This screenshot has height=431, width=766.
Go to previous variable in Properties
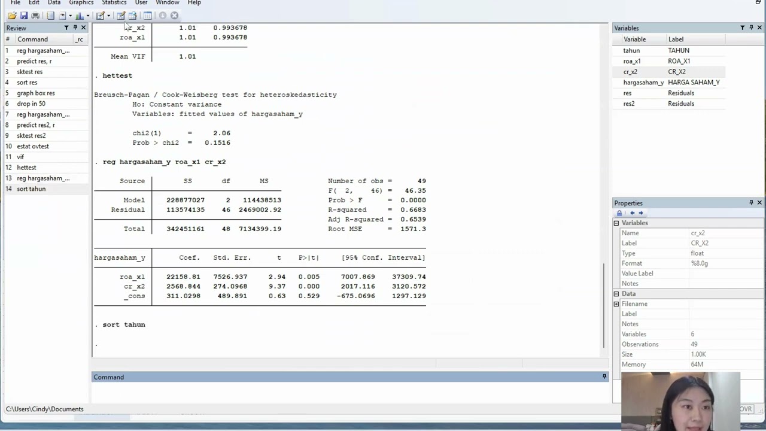tap(632, 213)
